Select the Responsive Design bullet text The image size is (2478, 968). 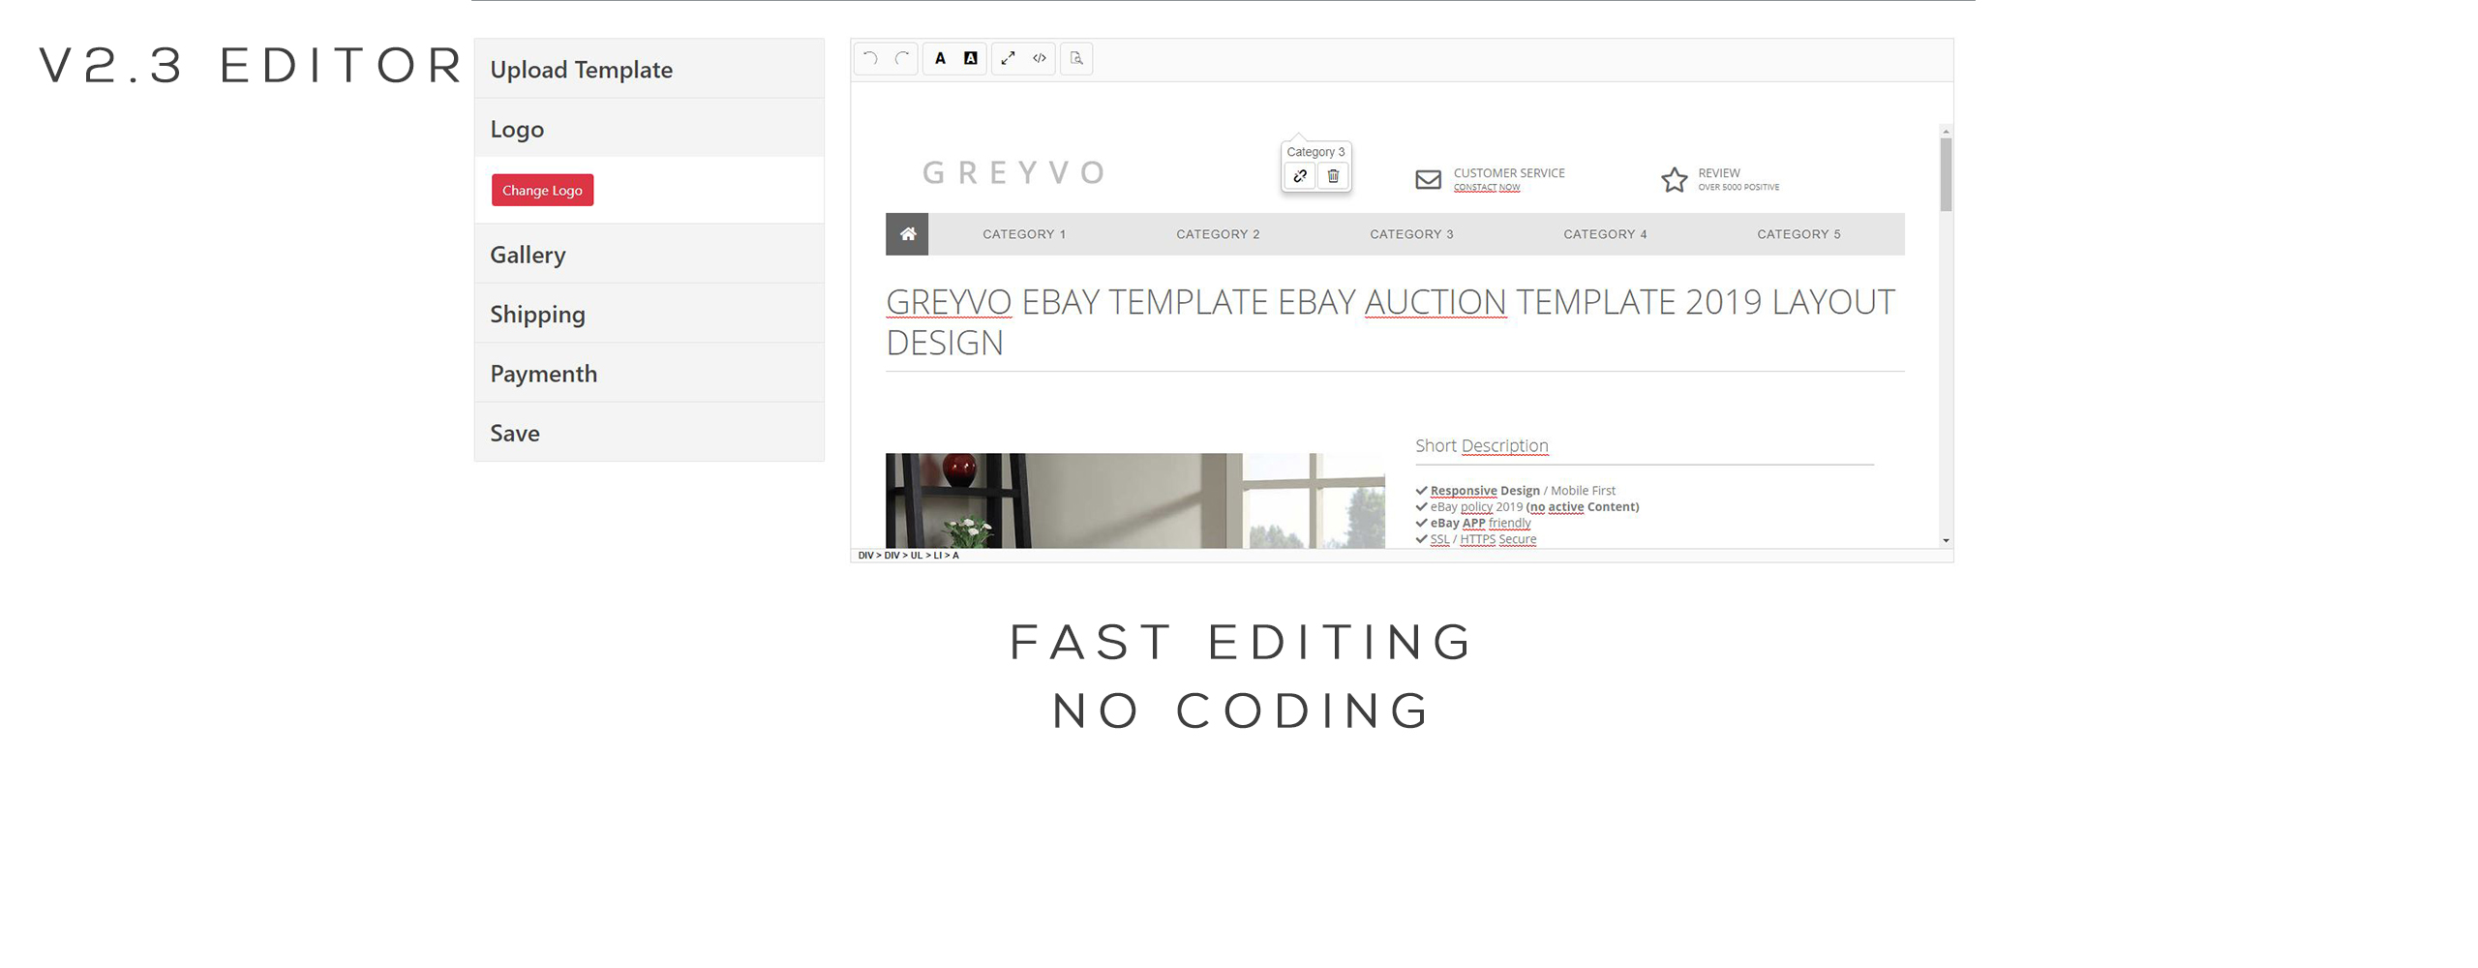tap(1522, 491)
